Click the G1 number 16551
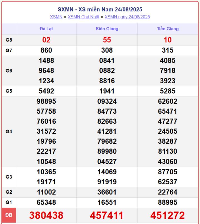The image size is (200, 224). click(107, 203)
